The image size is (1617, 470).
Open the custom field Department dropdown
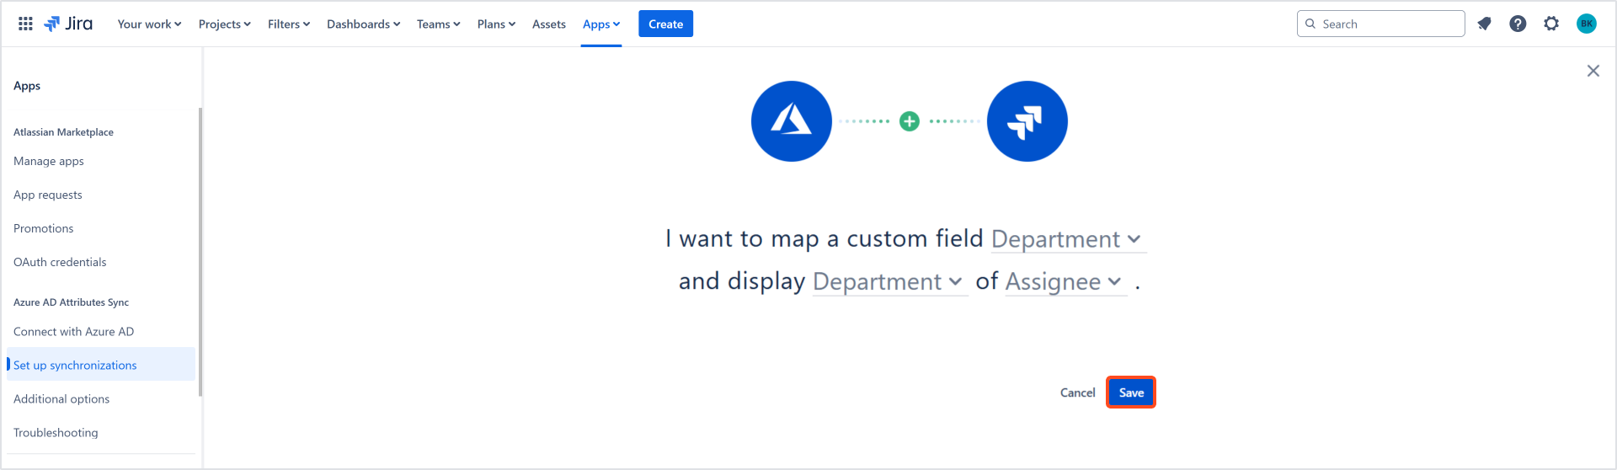pyautogui.click(x=1068, y=239)
